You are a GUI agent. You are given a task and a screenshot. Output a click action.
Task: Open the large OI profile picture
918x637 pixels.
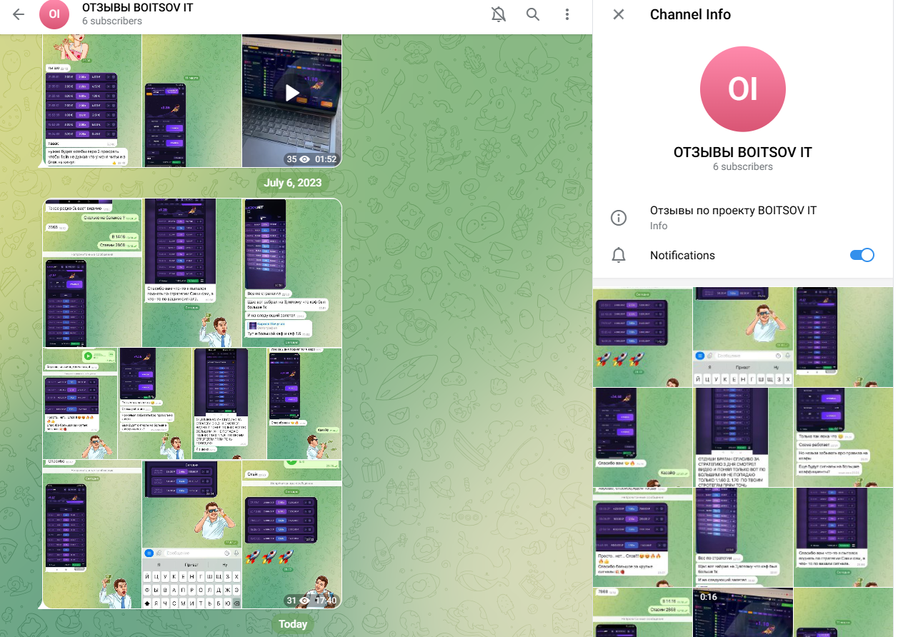(743, 89)
